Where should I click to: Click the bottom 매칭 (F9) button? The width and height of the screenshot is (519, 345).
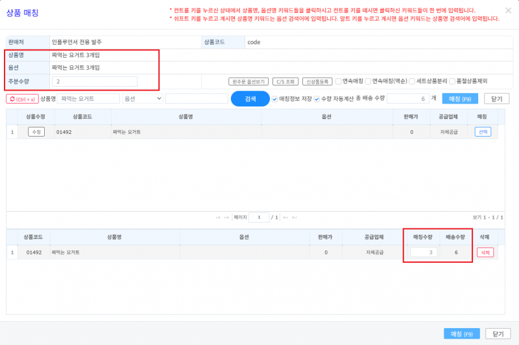pos(462,334)
